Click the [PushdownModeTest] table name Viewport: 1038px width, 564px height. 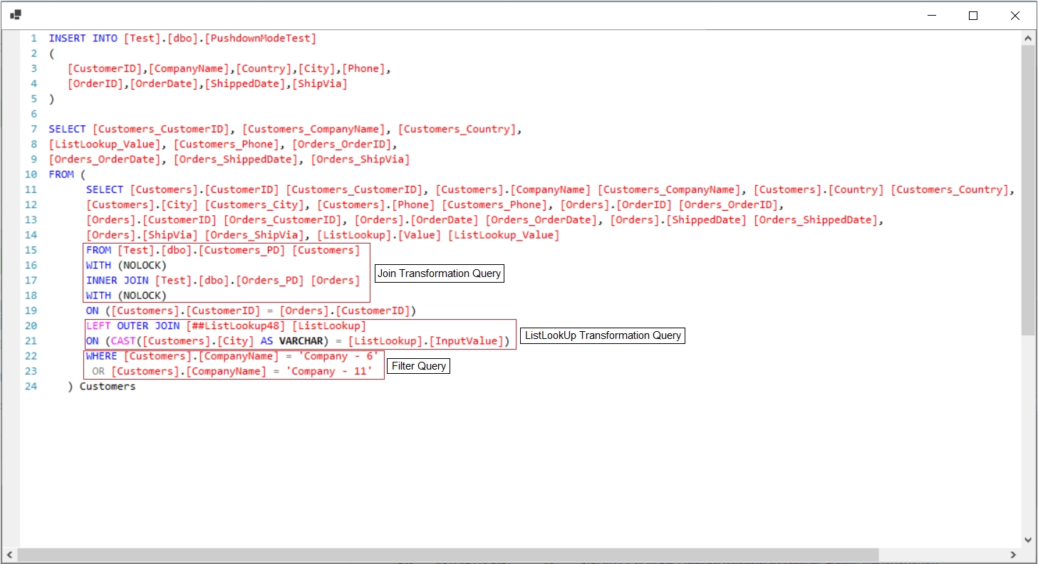tap(260, 38)
